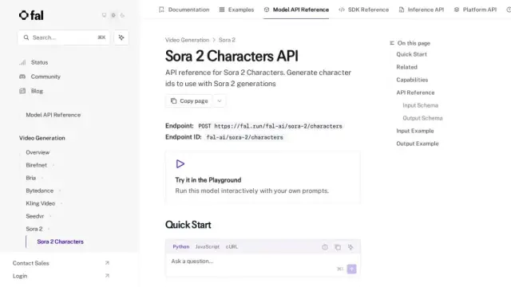
Task: Open the Seedvr sidebar item
Action: click(x=35, y=216)
